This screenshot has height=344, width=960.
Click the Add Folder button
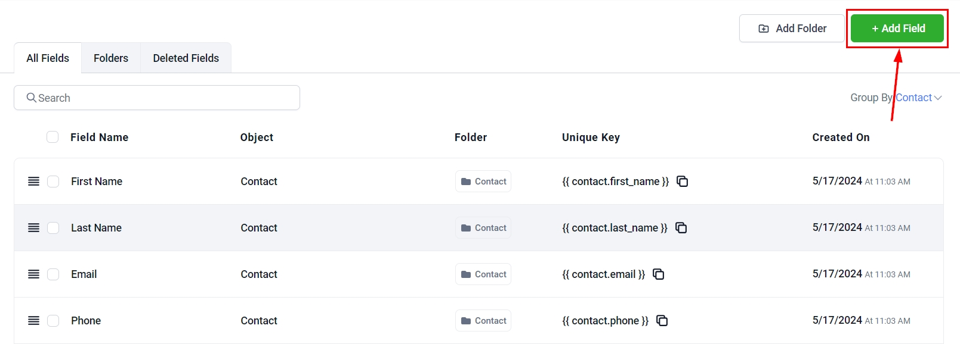click(x=792, y=29)
